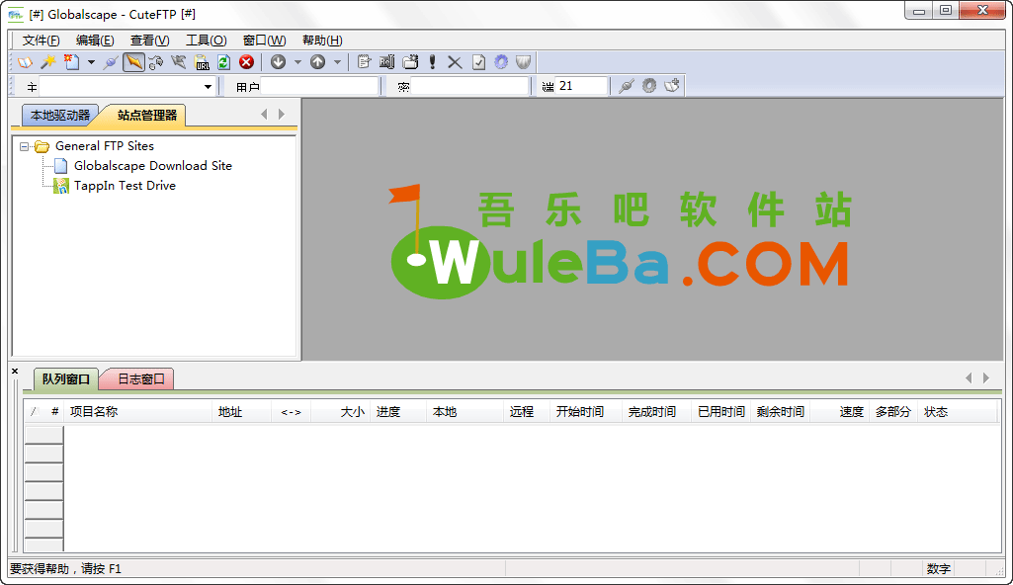The height and width of the screenshot is (585, 1013).
Task: Launch the Connection Wizard wand icon
Action: click(x=47, y=62)
